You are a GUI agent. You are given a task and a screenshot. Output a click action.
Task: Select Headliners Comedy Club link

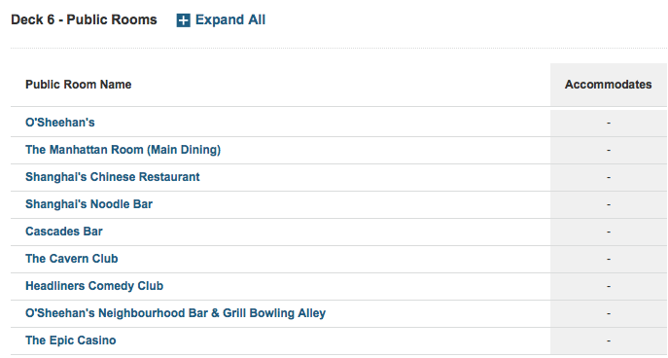point(94,286)
